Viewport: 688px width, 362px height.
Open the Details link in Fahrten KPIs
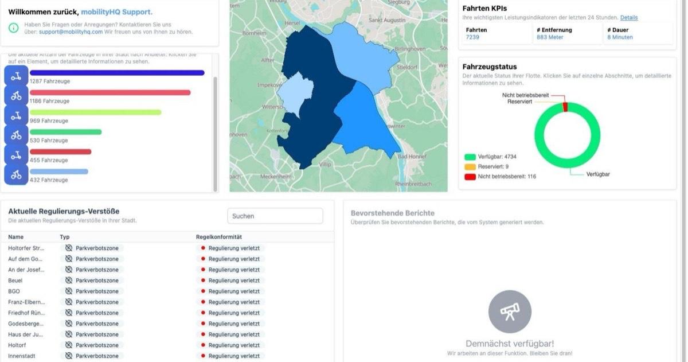tap(629, 18)
